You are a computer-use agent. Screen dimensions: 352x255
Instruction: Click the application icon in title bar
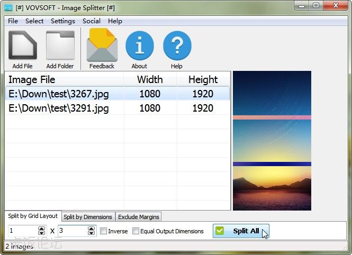[8, 7]
